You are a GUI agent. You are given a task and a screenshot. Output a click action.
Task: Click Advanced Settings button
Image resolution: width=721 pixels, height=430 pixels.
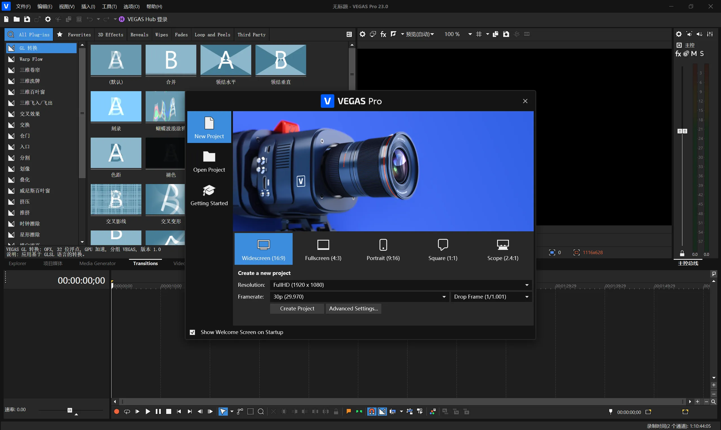pos(353,308)
